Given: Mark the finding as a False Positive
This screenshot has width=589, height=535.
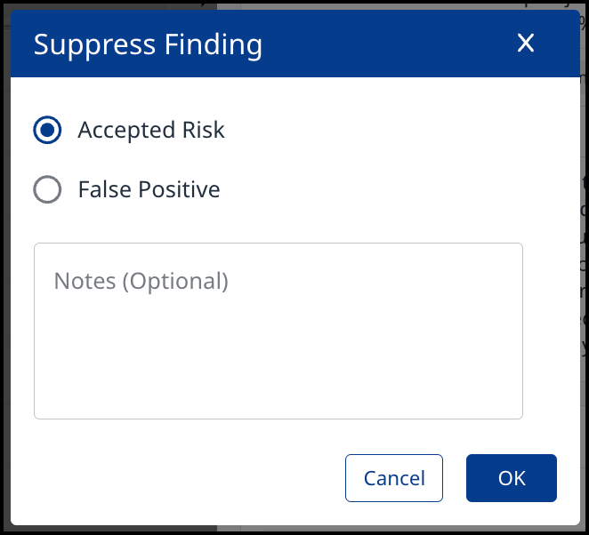Looking at the screenshot, I should (x=47, y=189).
